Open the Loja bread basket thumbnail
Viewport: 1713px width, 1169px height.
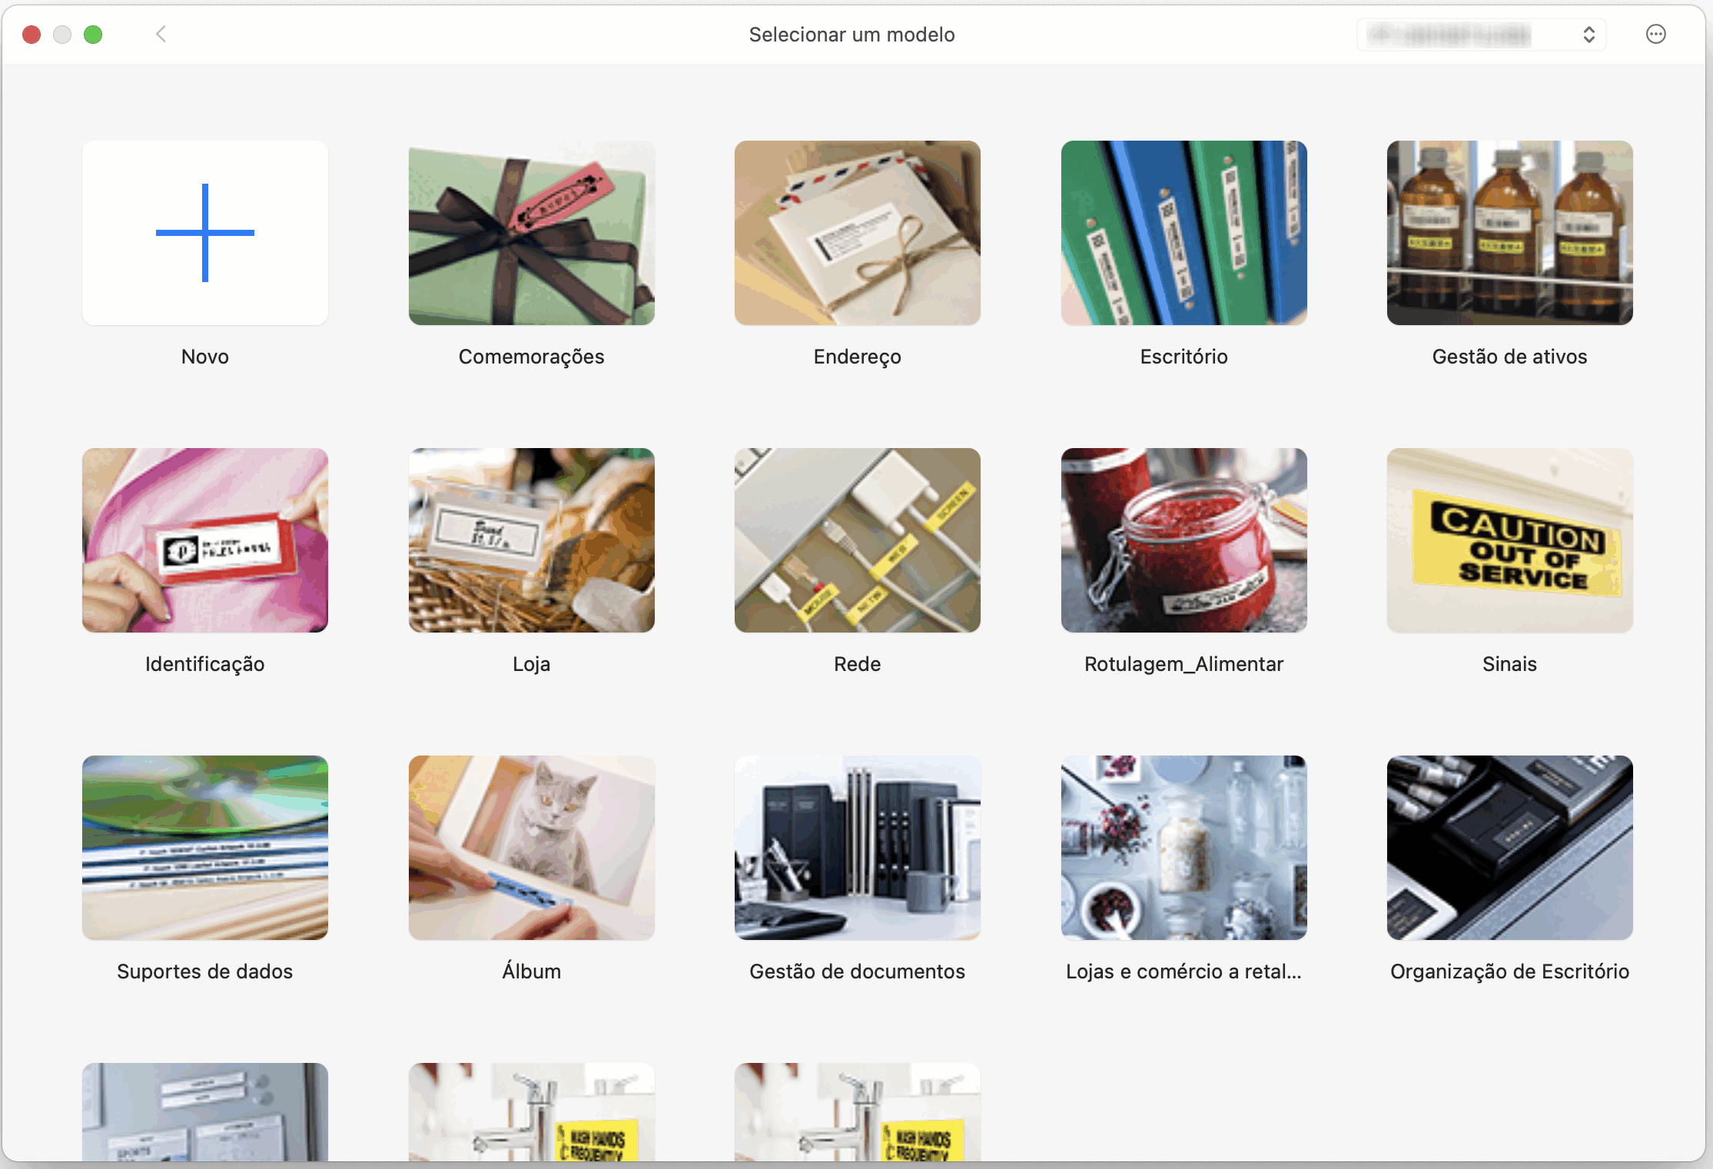[x=532, y=540]
